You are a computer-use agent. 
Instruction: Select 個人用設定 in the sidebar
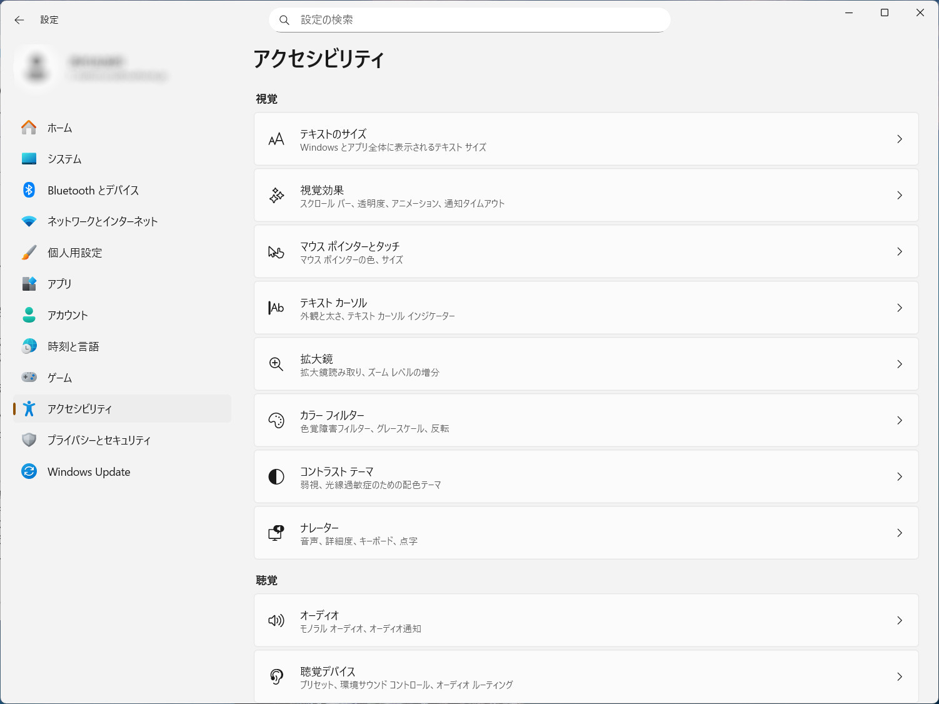[122, 253]
